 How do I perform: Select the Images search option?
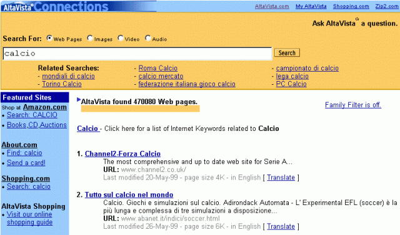90,38
